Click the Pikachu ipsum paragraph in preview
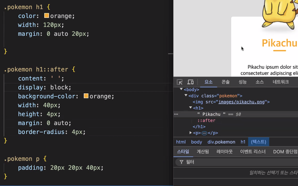The height and width of the screenshot is (186, 298). pyautogui.click(x=269, y=70)
